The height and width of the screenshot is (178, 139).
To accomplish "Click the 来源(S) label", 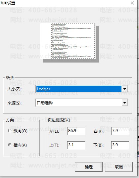I will [x=15, y=103].
